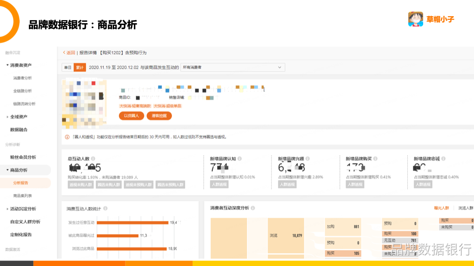Expand the 全域资产 arrow in sidebar

point(7,117)
